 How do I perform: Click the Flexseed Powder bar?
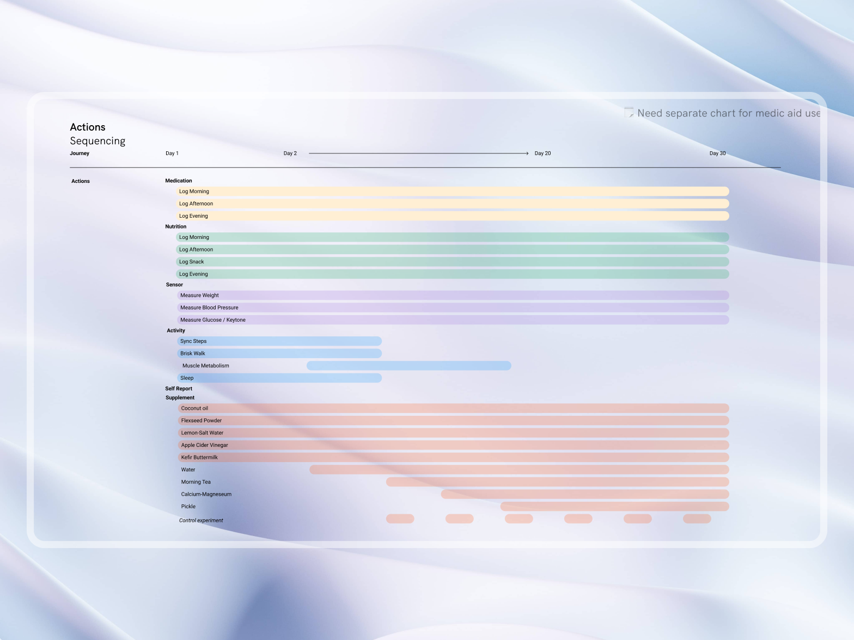(453, 421)
